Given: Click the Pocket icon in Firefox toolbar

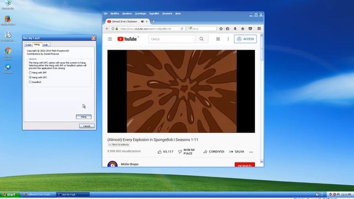Looking at the screenshot, I should click(x=250, y=29).
